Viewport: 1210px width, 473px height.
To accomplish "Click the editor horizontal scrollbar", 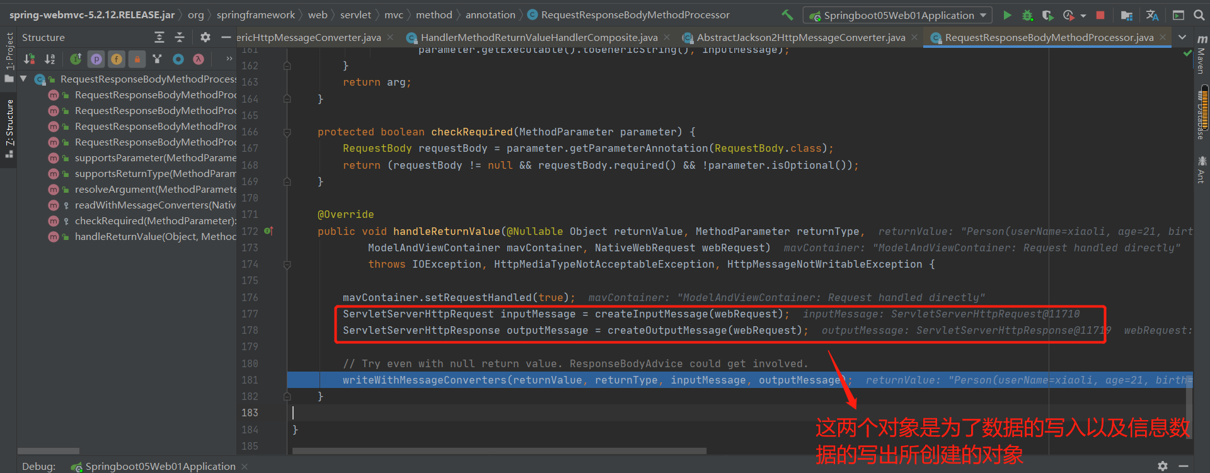I will 499,451.
